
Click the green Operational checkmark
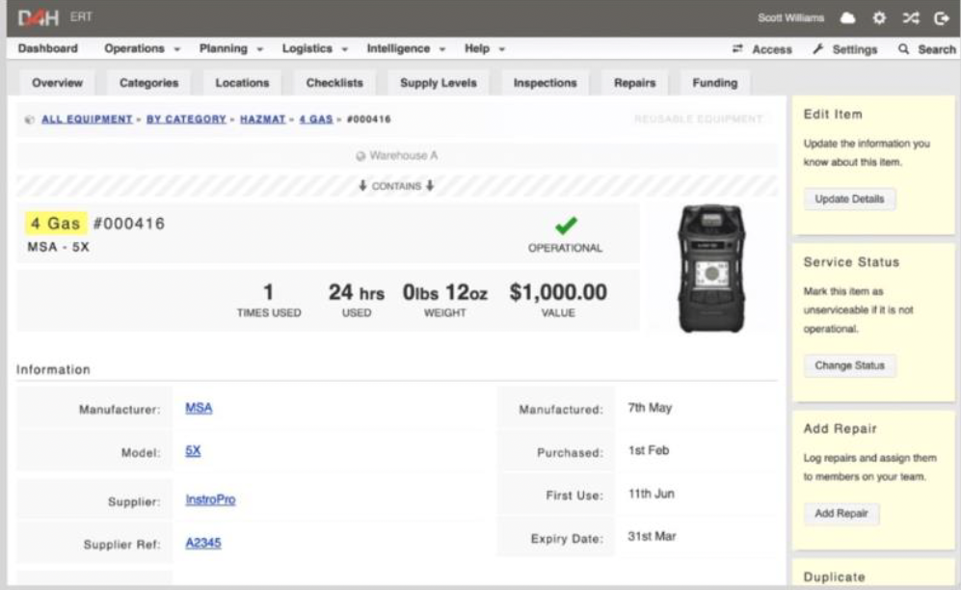click(x=566, y=226)
